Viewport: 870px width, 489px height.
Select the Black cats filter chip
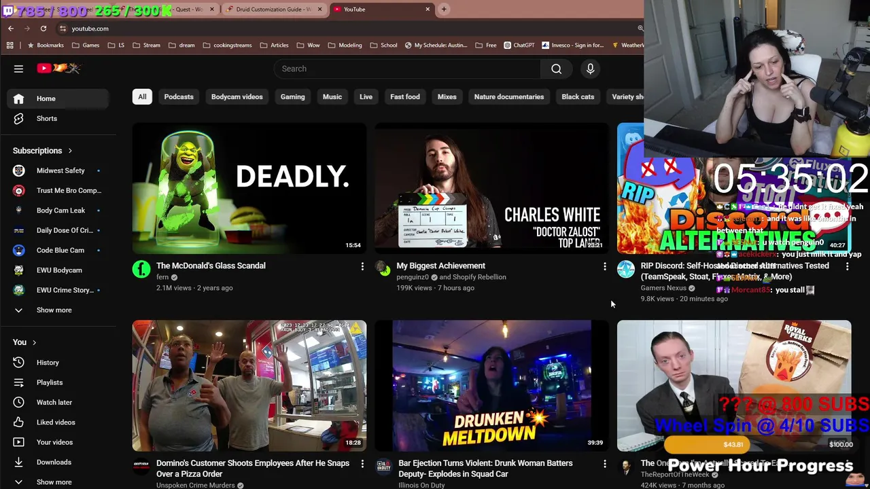coord(578,96)
